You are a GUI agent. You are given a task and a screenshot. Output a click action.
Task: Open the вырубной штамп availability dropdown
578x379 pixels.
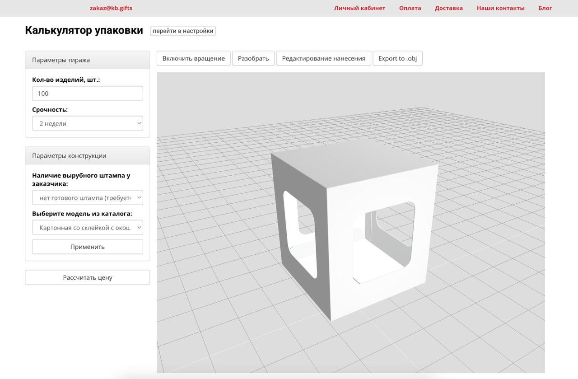point(87,198)
